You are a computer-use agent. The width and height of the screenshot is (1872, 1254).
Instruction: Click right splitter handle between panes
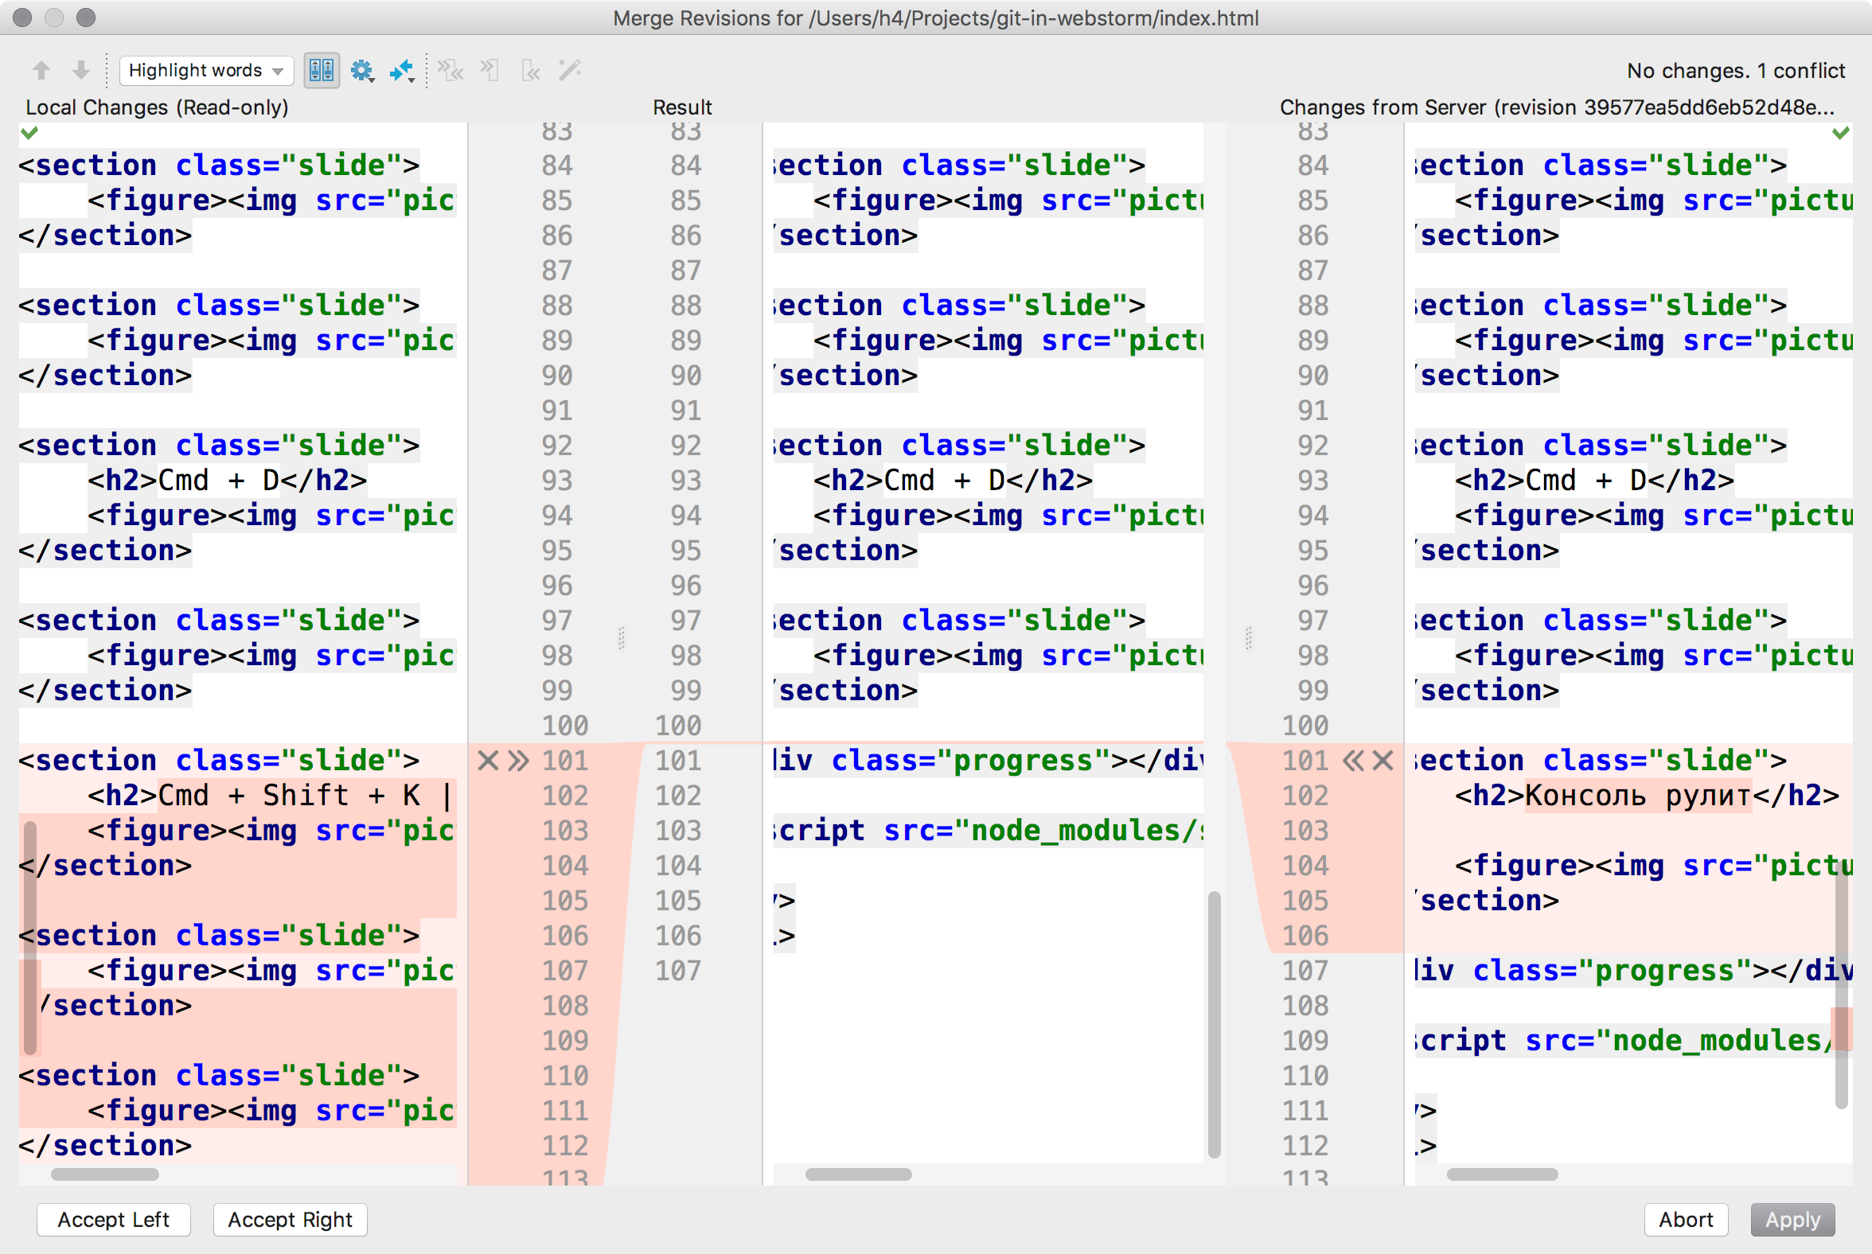pos(1249,637)
